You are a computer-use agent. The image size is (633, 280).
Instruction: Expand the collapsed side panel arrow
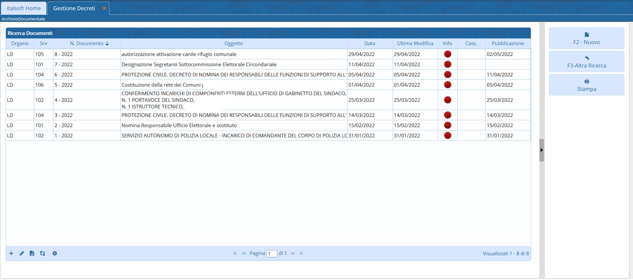coord(541,150)
